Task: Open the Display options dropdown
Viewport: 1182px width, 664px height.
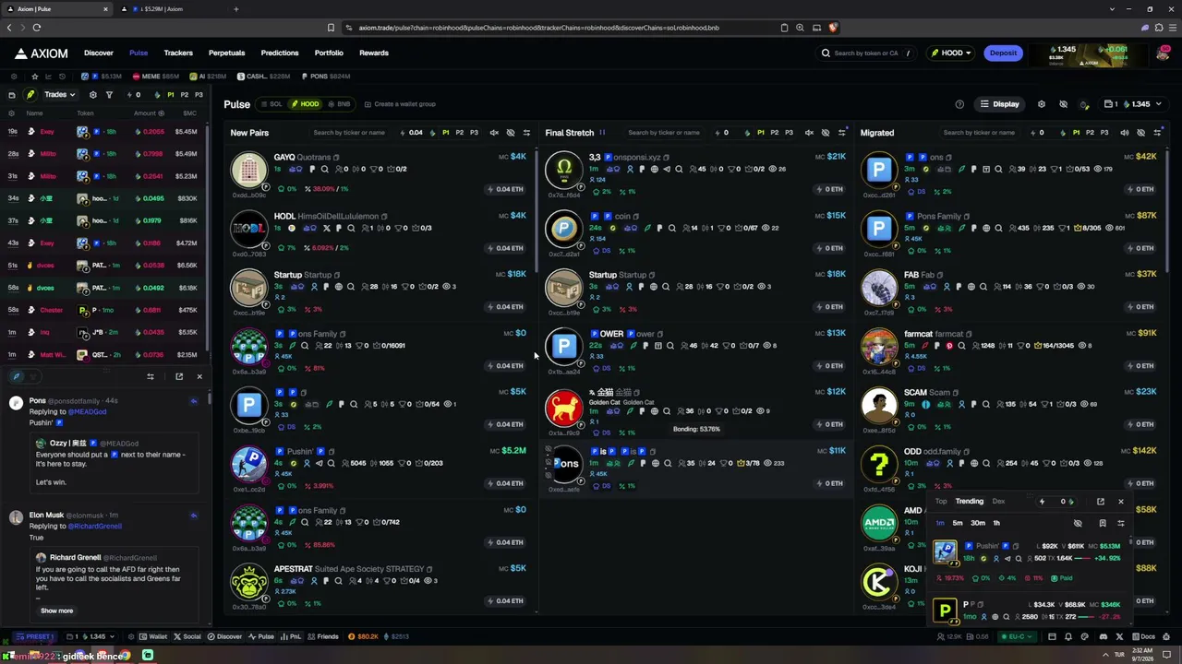Action: tap(1000, 104)
